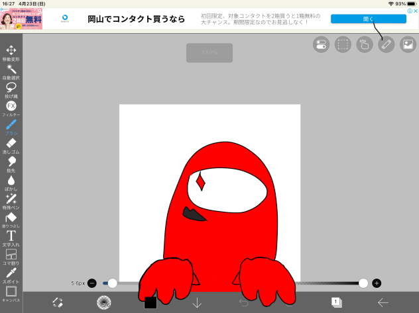Click ad headline 岡山でコンタクト買うなら
Viewport: 419px width, 313px height.
point(137,19)
